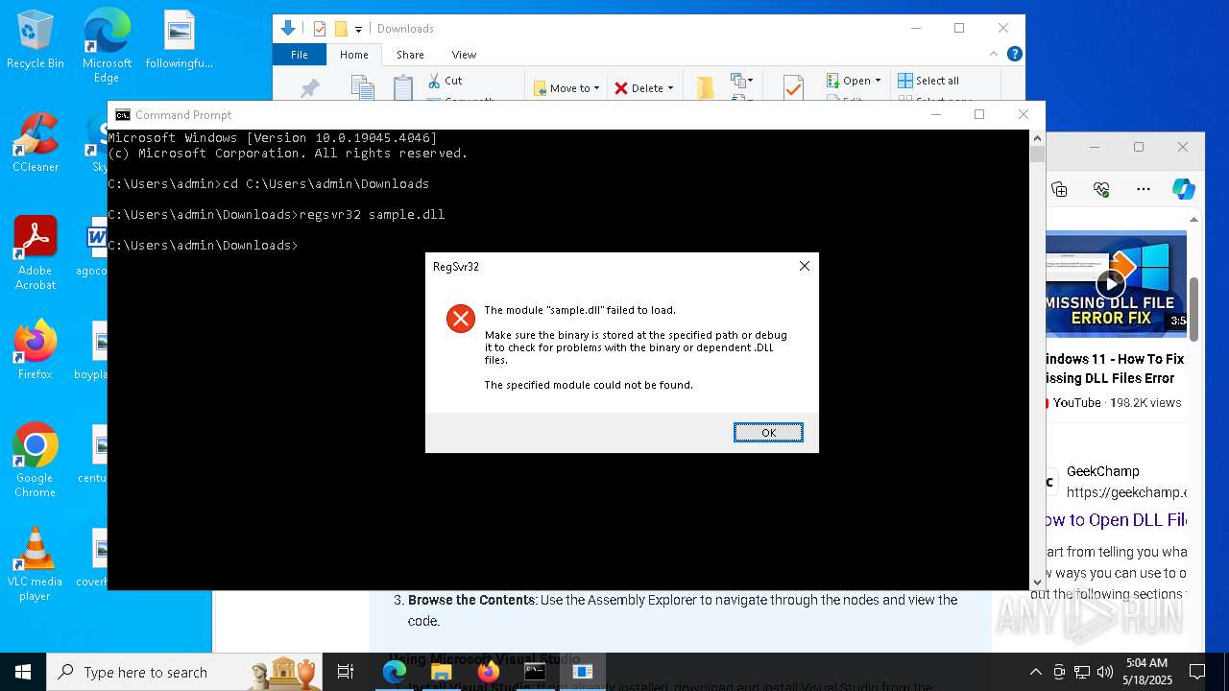Image resolution: width=1229 pixels, height=691 pixels.
Task: Open Edge from the taskbar
Action: tap(395, 672)
